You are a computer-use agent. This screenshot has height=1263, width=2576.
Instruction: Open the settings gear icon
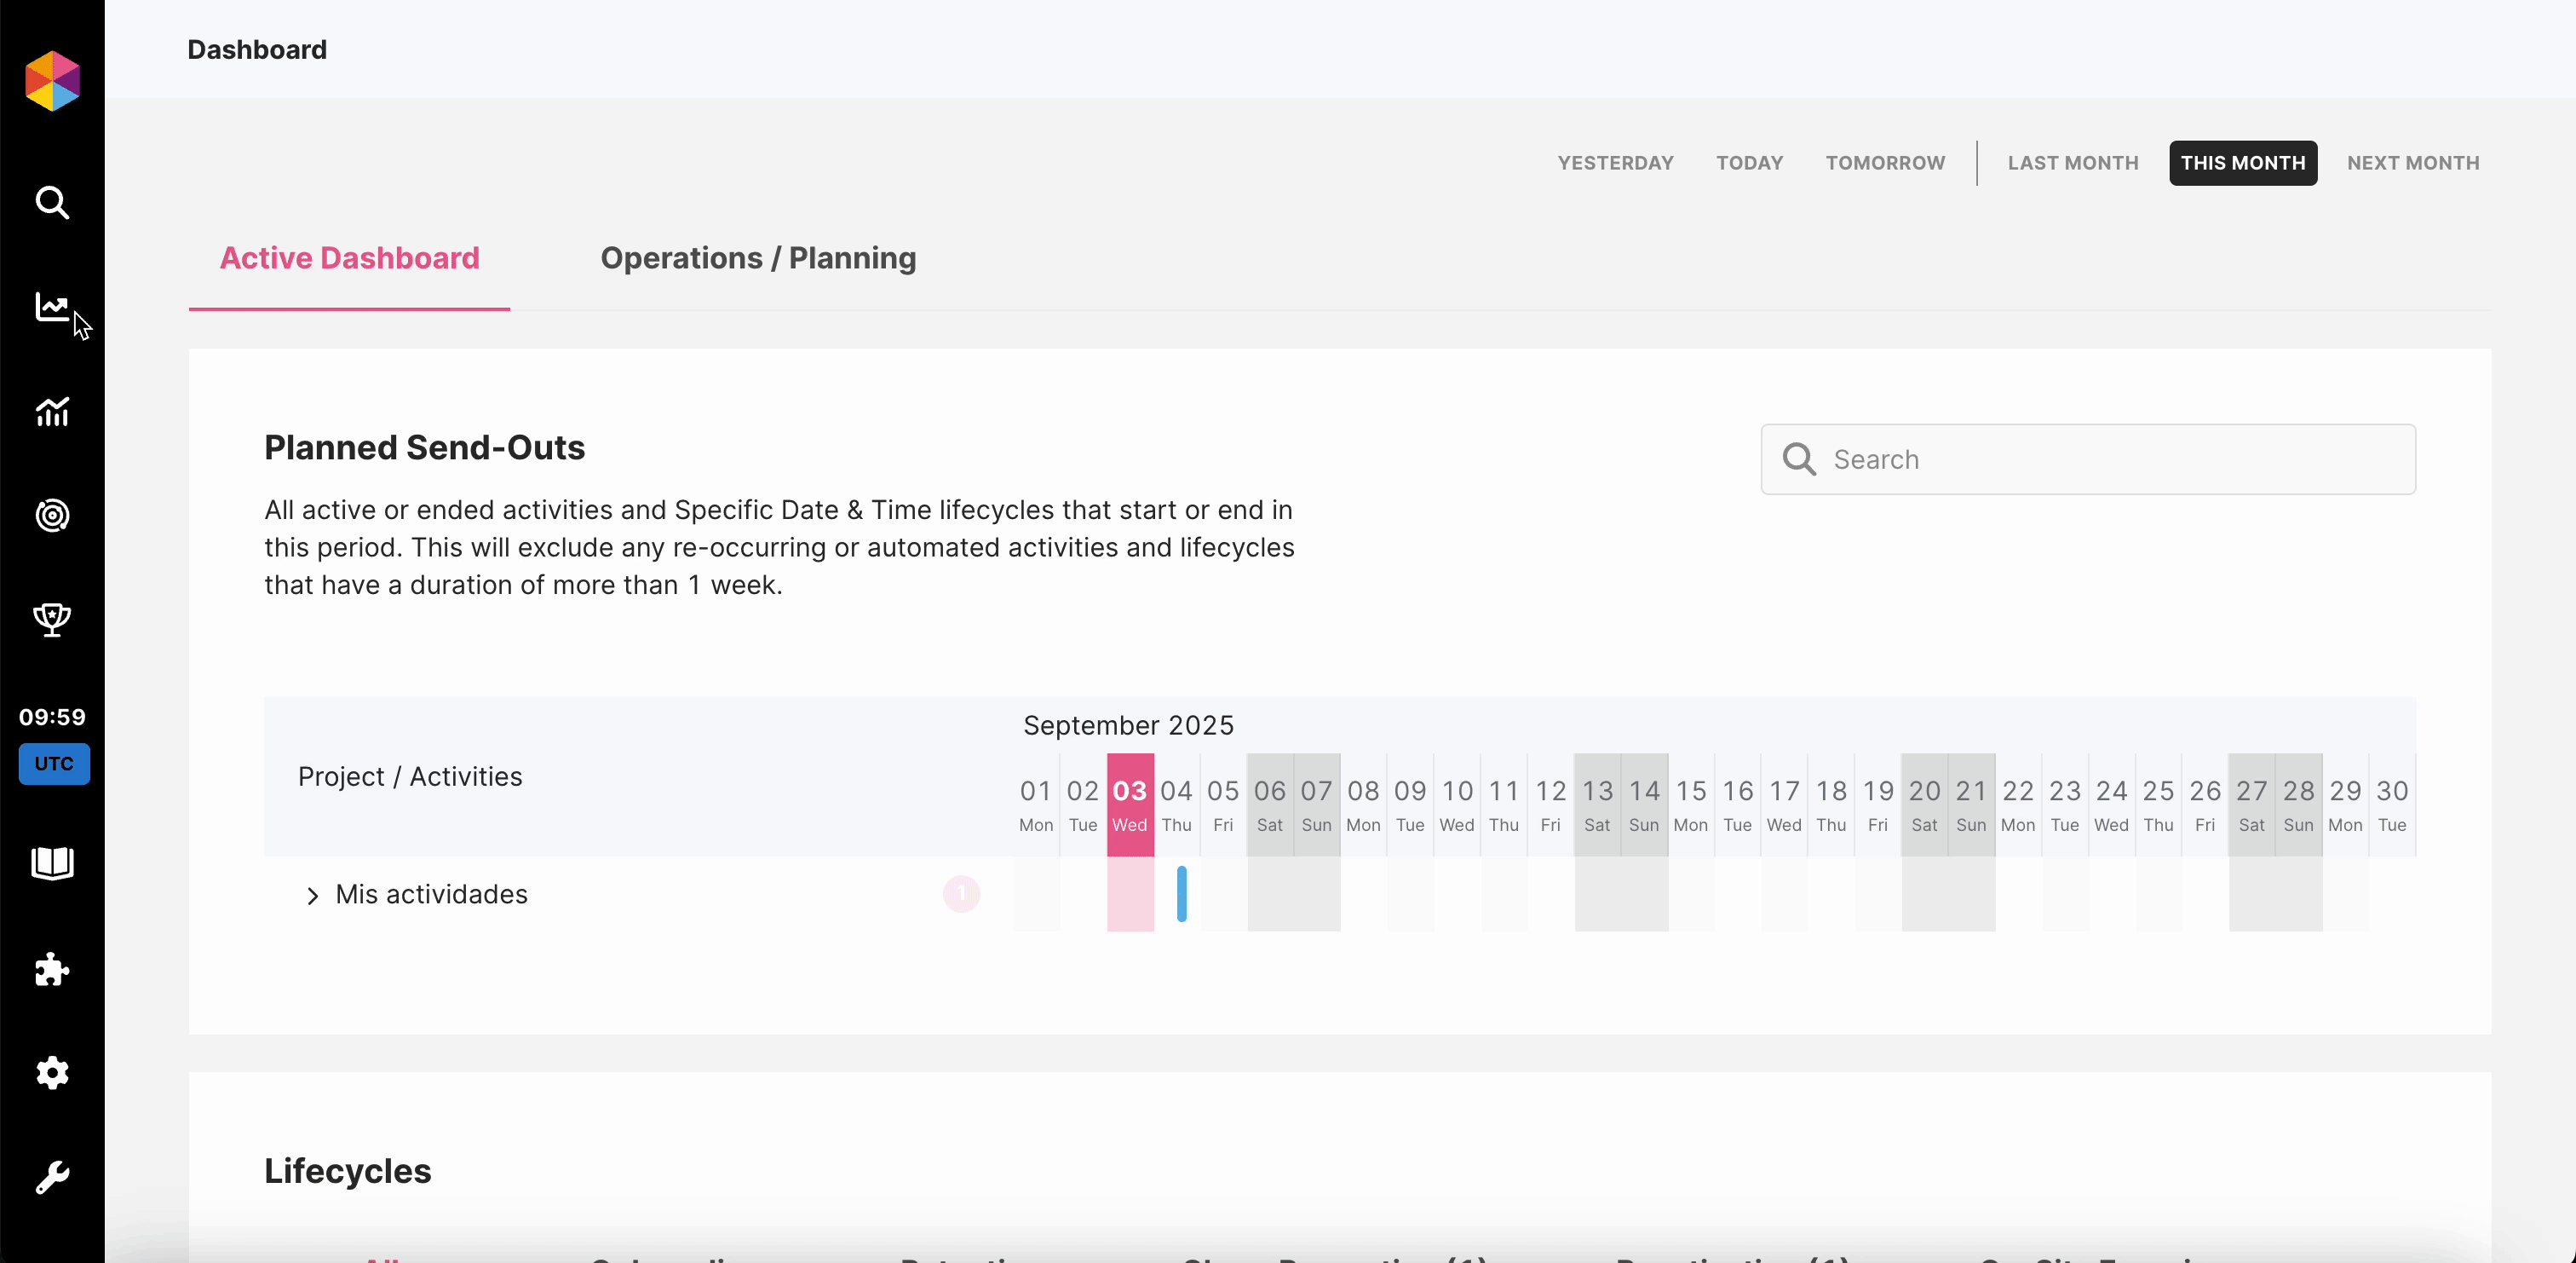point(52,1073)
